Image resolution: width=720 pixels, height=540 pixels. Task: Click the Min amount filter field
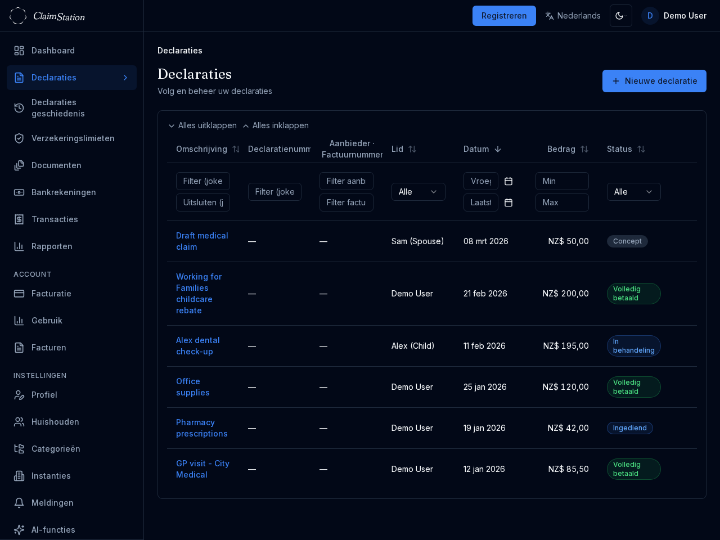(x=562, y=181)
